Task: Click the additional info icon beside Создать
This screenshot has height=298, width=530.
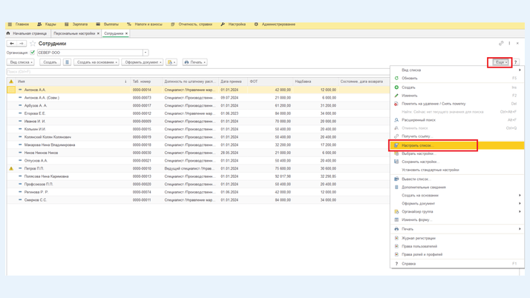Action: coord(67,62)
